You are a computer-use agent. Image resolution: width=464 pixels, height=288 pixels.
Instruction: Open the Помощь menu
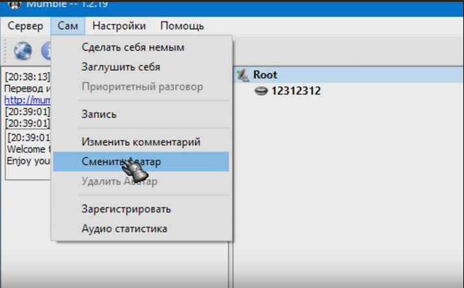point(182,26)
